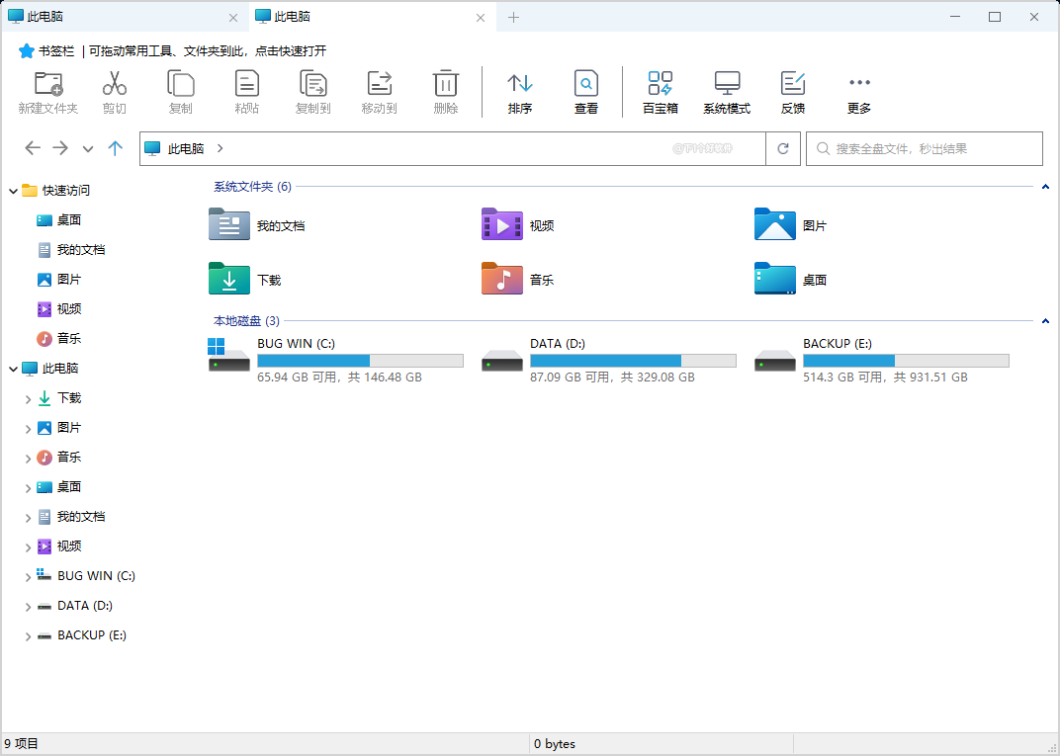
Task: Collapse the 系统文件夹 section
Action: (1045, 186)
